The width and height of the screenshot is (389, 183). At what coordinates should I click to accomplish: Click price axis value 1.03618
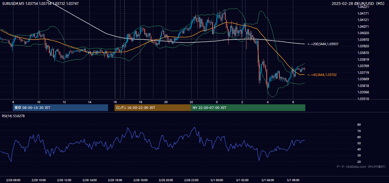363,86
